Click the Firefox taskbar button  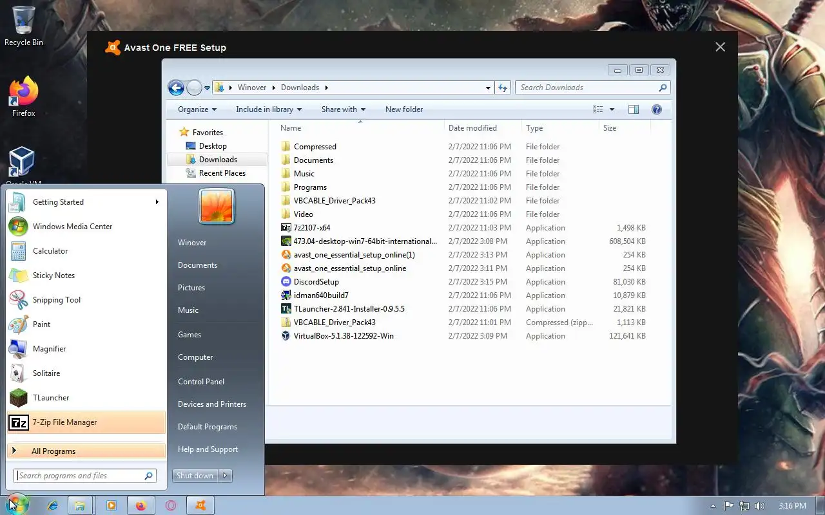point(141,505)
